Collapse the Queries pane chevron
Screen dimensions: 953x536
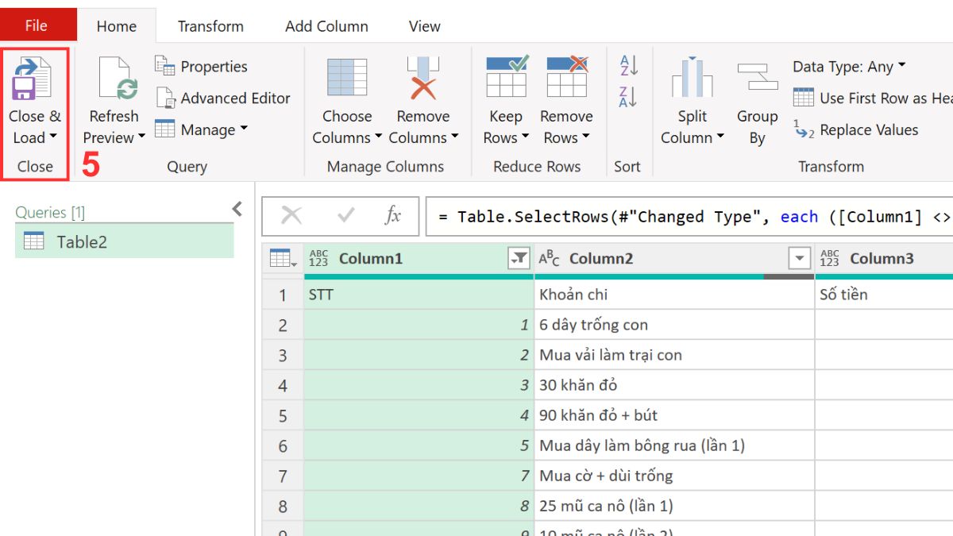(237, 209)
